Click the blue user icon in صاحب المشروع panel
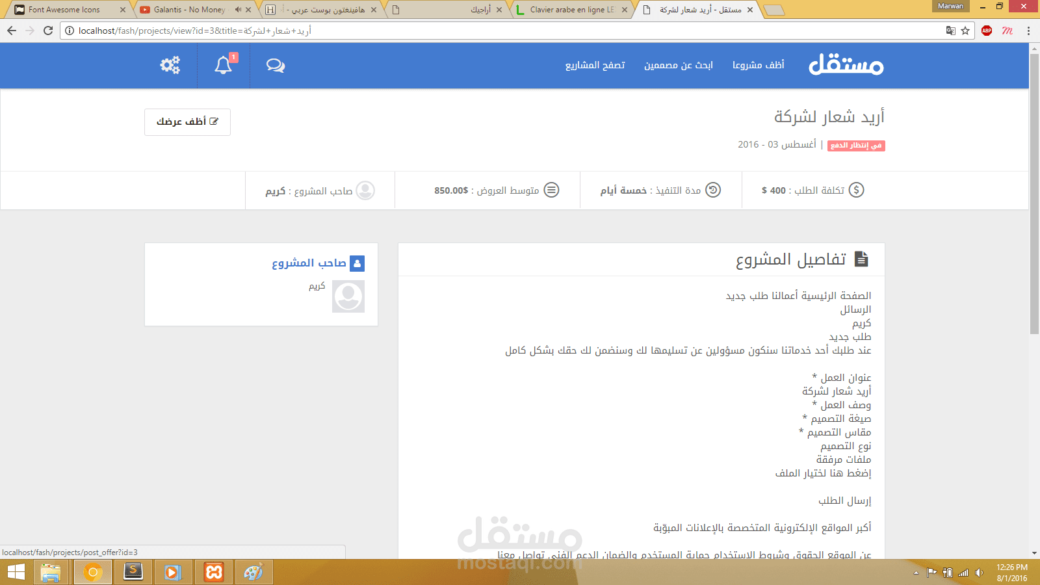Viewport: 1040px width, 585px height. [x=357, y=263]
